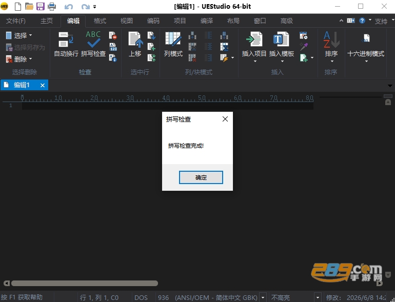This screenshot has width=395, height=302.
Task: Switch to the 编译 ribbon tab
Action: pyautogui.click(x=207, y=21)
